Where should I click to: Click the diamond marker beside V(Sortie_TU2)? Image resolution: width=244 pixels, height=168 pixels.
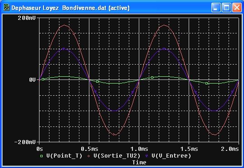(89, 156)
